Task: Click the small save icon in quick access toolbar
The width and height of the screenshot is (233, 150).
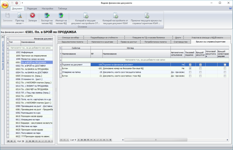Action: coord(12,3)
